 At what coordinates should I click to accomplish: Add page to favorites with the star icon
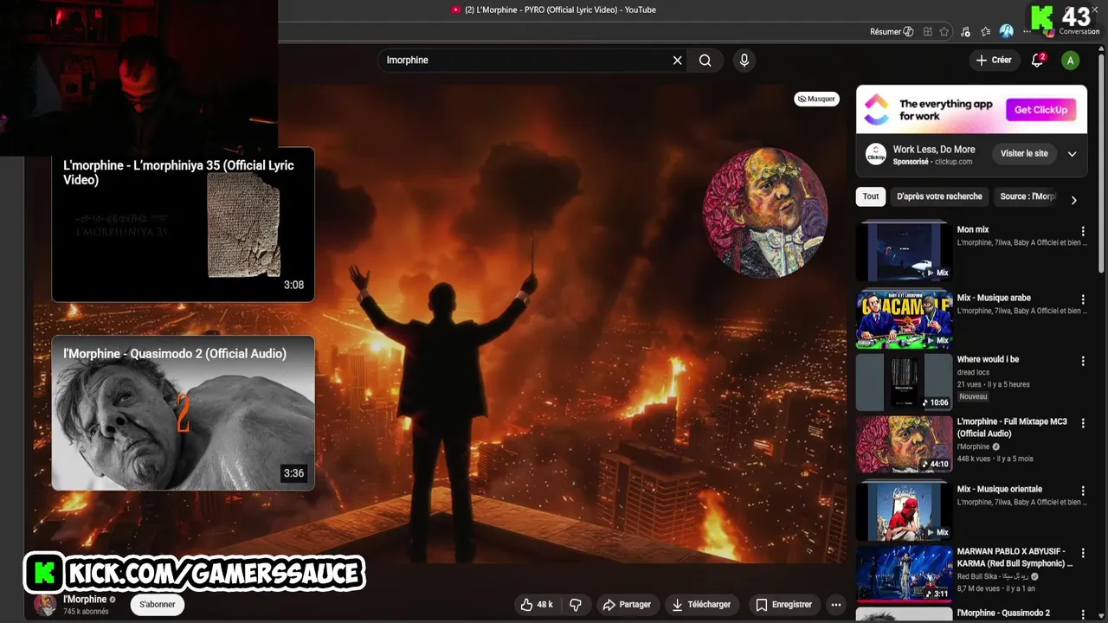point(944,32)
